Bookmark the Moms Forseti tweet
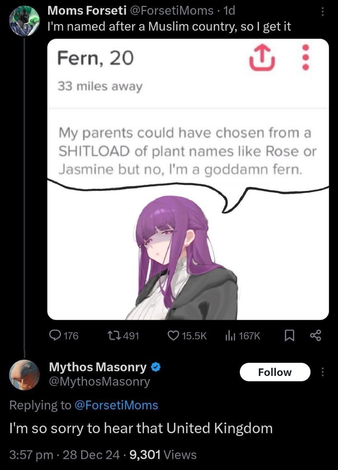 [290, 335]
